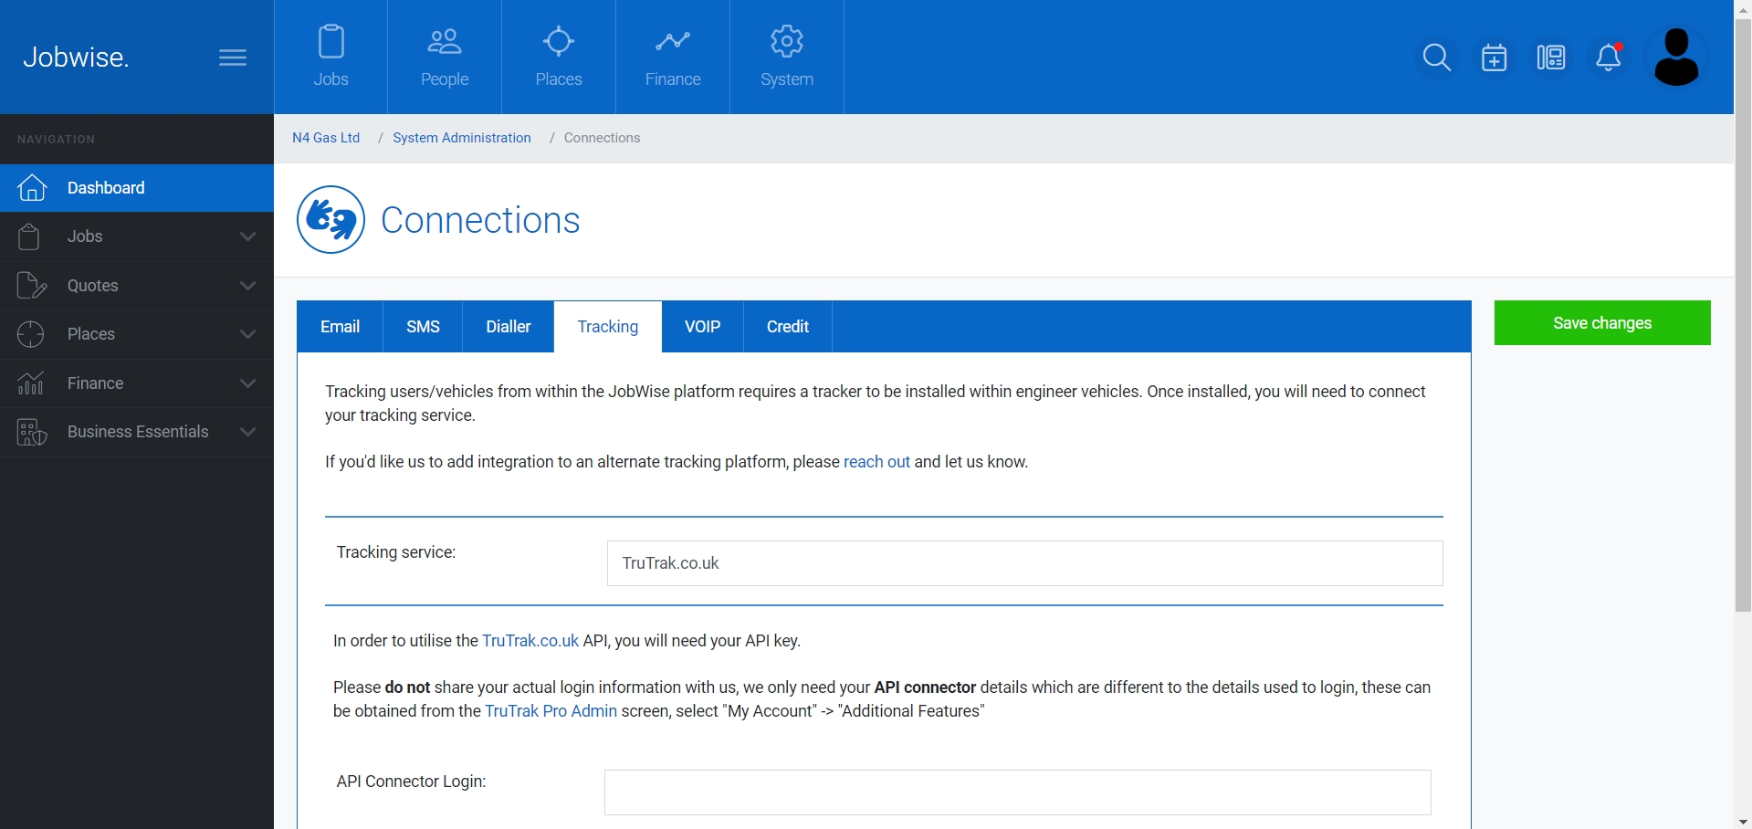1752x829 pixels.
Task: Click the search magnifier icon
Action: (1437, 58)
